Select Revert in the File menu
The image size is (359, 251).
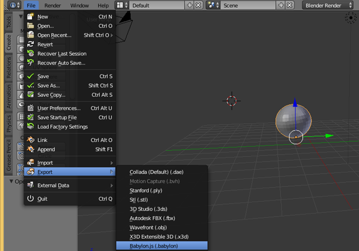[70, 44]
